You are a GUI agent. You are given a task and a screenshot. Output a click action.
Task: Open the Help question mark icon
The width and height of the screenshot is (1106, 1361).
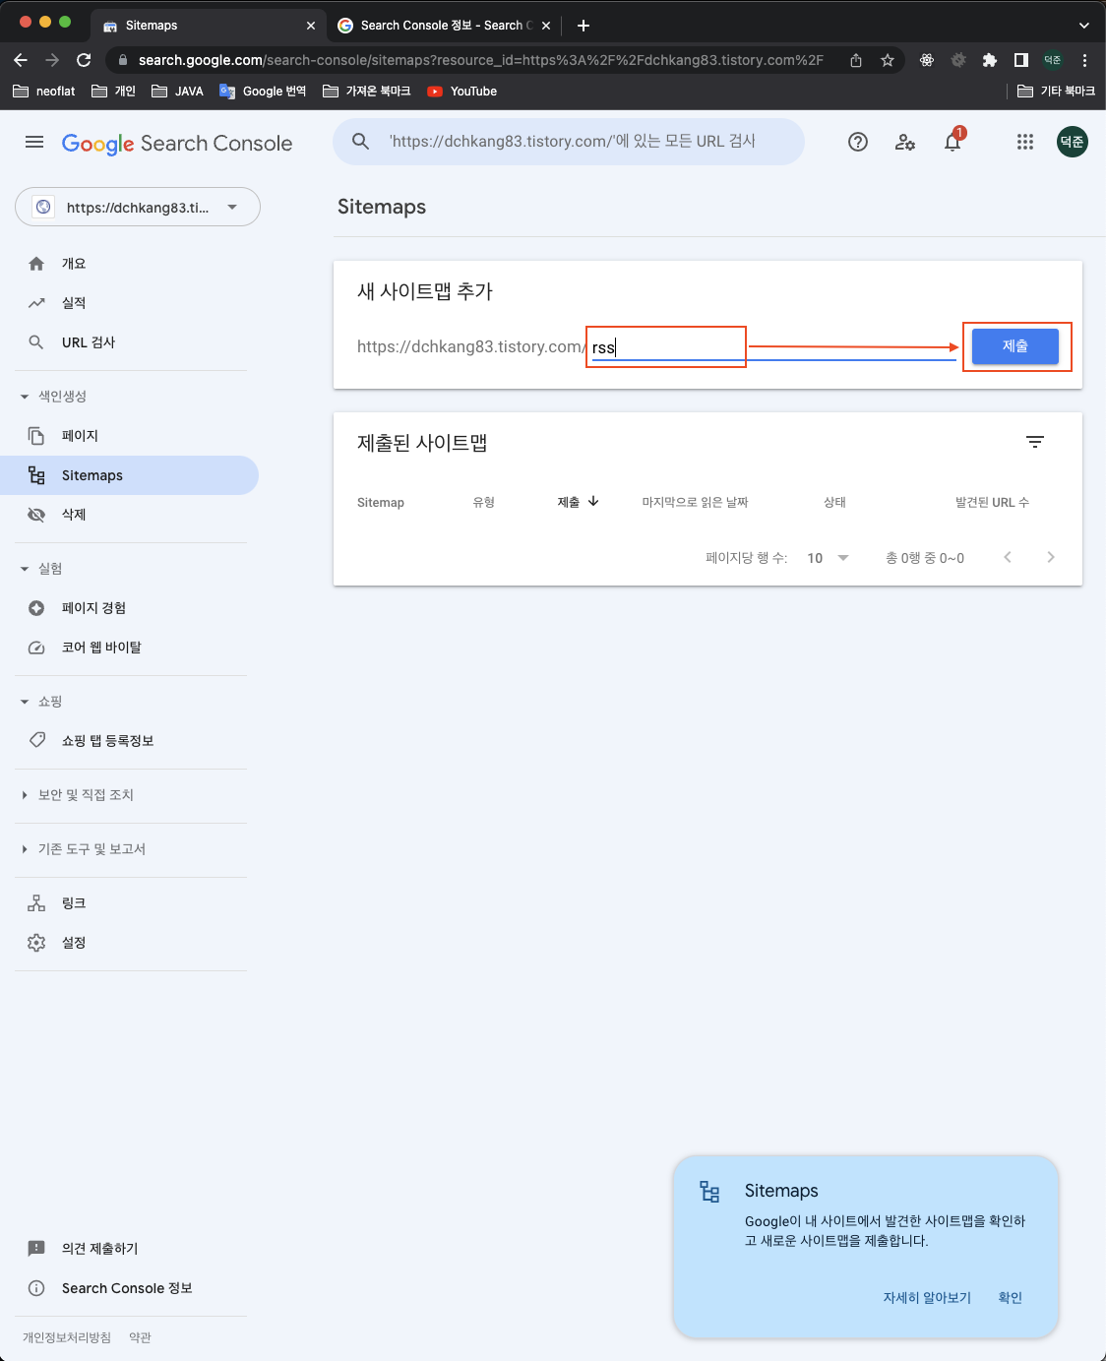coord(858,142)
